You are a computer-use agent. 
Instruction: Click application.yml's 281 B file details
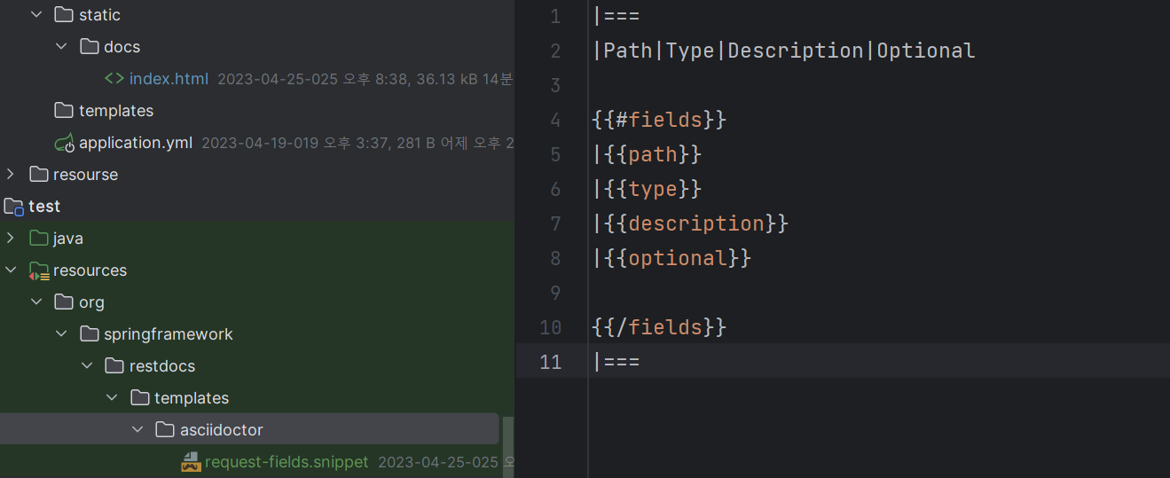point(357,143)
